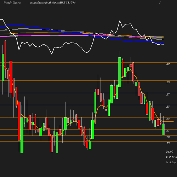Click the price axis label "27"

(x=168, y=95)
